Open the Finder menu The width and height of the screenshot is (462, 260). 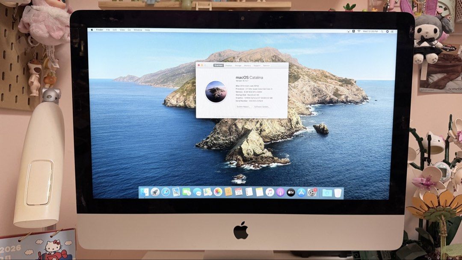(x=100, y=30)
